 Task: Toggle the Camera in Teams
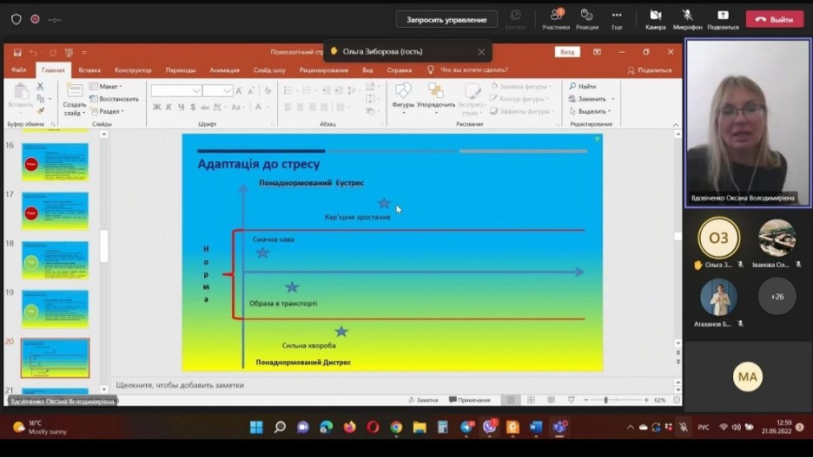(x=656, y=19)
